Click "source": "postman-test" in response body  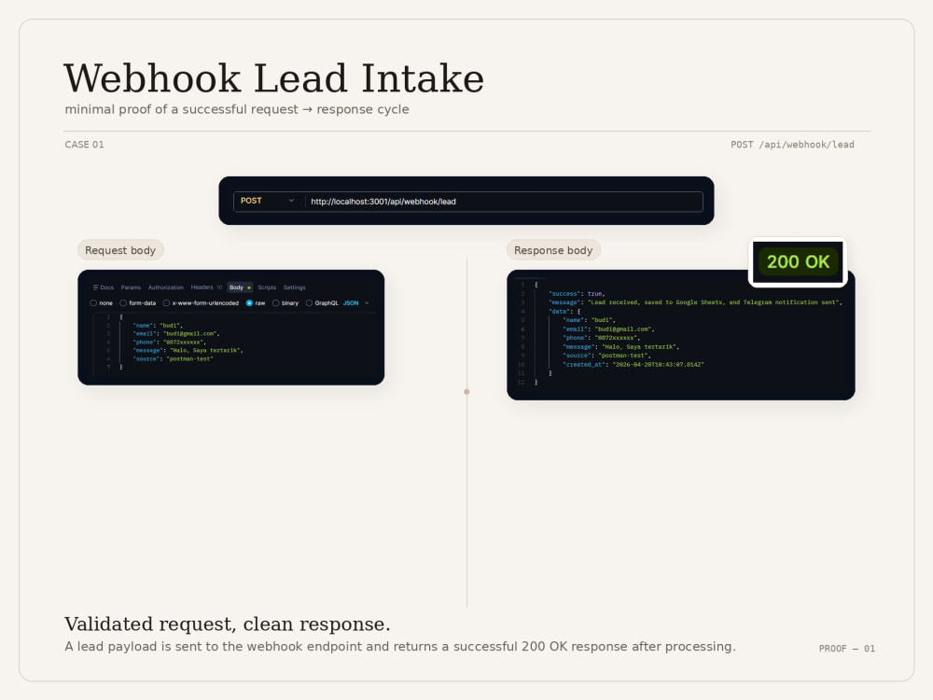[x=606, y=356]
